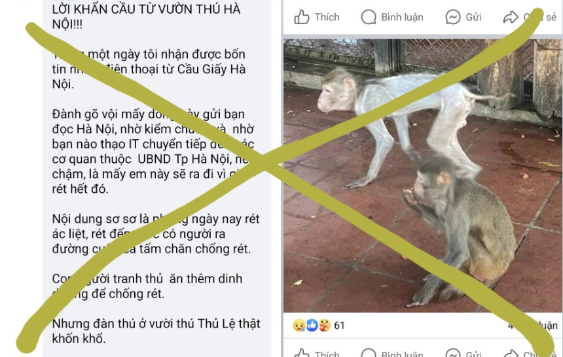563x357 pixels.
Task: Click the top thumbs-up Thích icon
Action: click(302, 17)
